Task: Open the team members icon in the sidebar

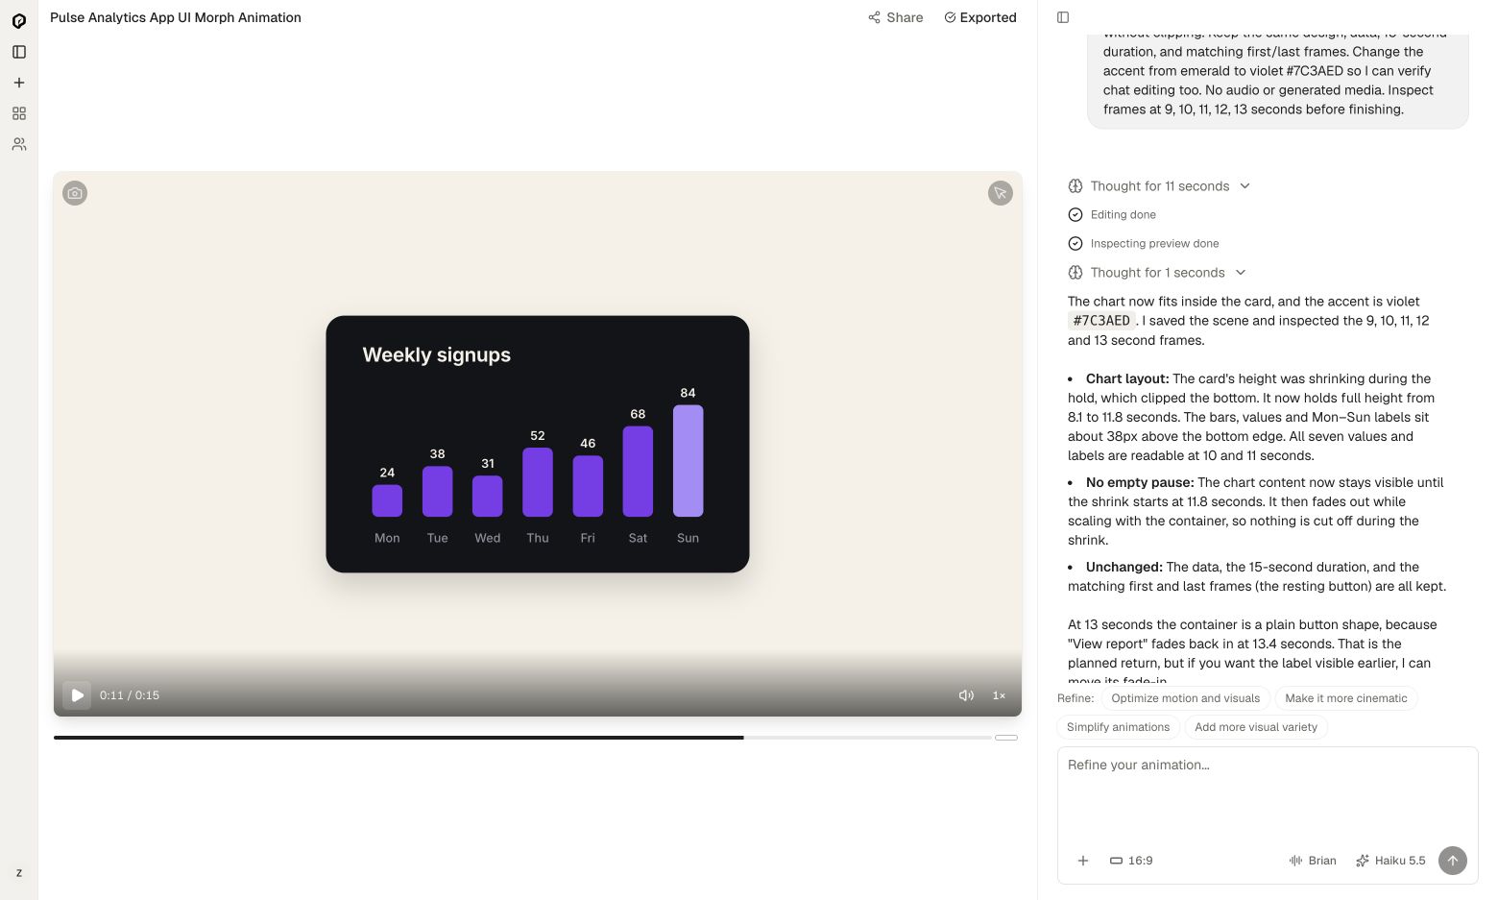Action: 19,144
